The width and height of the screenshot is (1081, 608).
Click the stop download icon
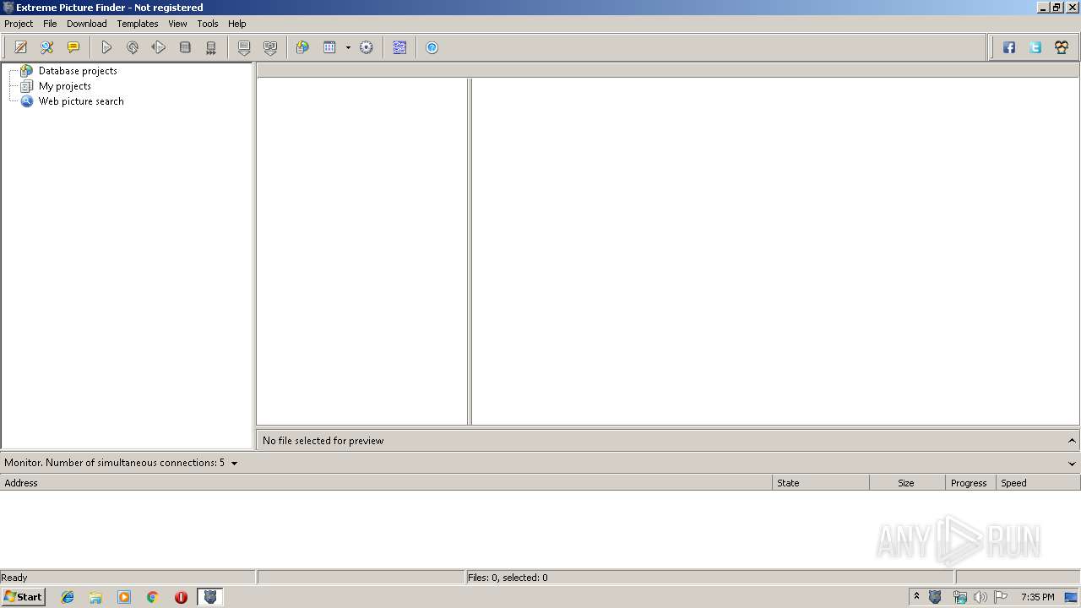coord(185,48)
